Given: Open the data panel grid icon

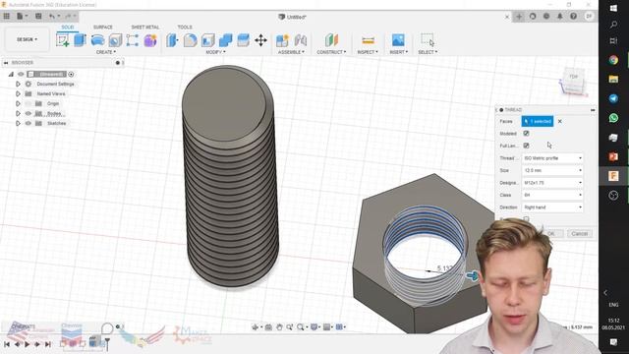Looking at the screenshot, I should pyautogui.click(x=7, y=16).
